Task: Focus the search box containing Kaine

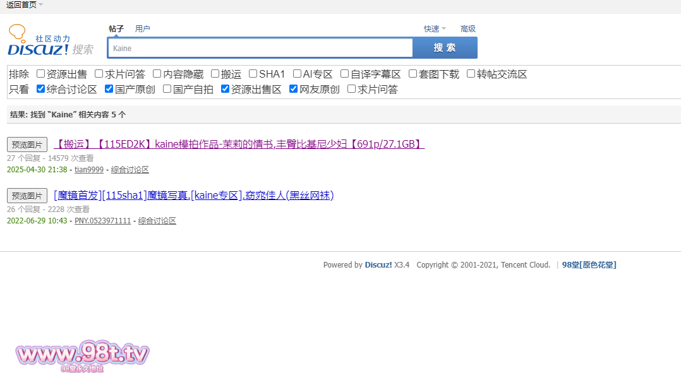Action: [x=260, y=48]
